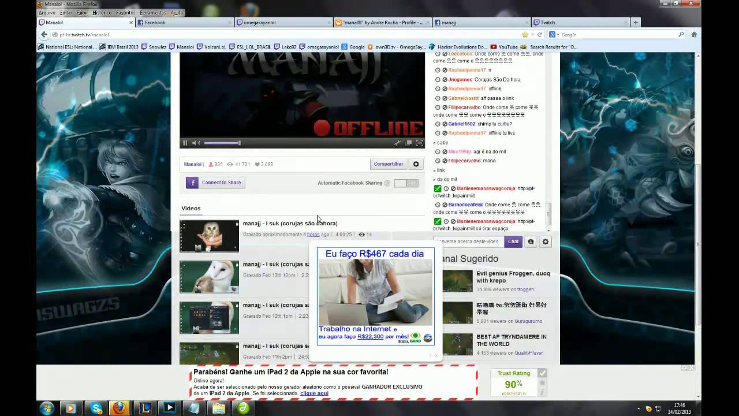
Task: Pop out the video player
Action: 409,143
